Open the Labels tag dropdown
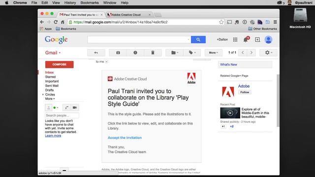 point(192,53)
